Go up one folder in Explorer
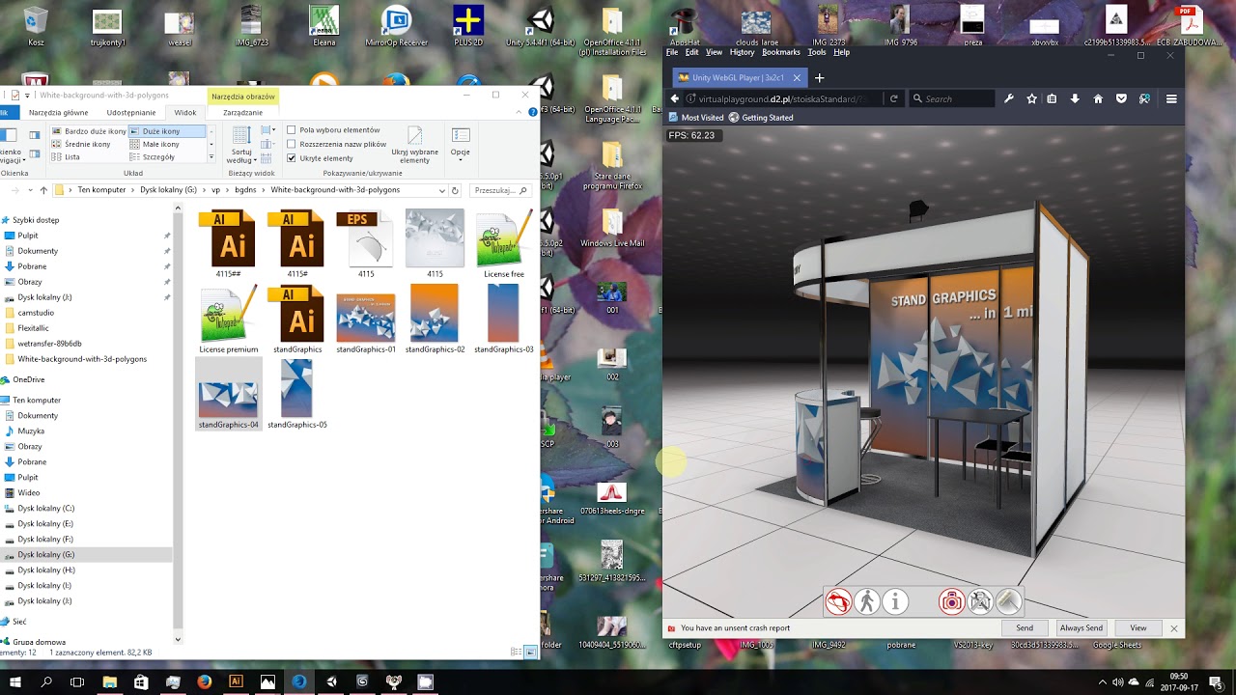 [43, 190]
